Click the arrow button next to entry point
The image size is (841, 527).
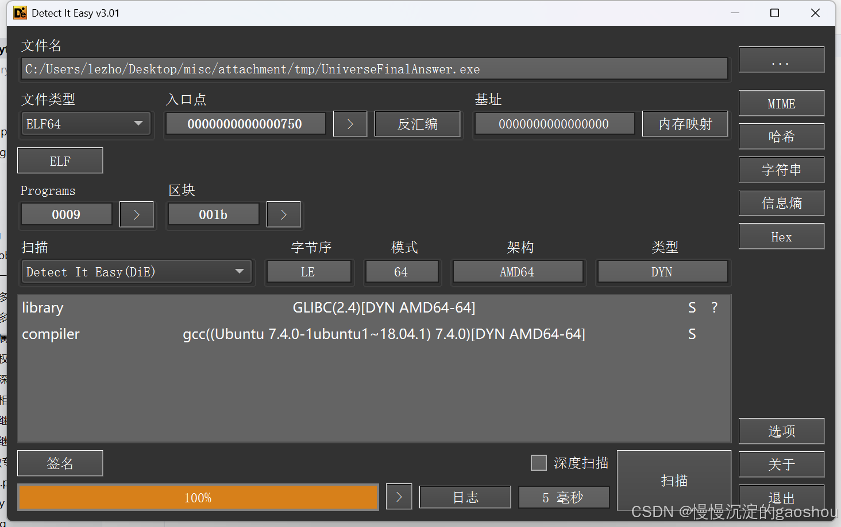point(350,124)
